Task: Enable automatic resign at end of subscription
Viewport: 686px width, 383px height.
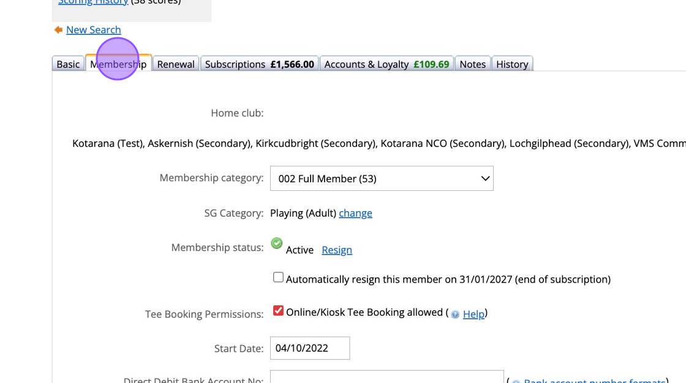Action: [279, 278]
